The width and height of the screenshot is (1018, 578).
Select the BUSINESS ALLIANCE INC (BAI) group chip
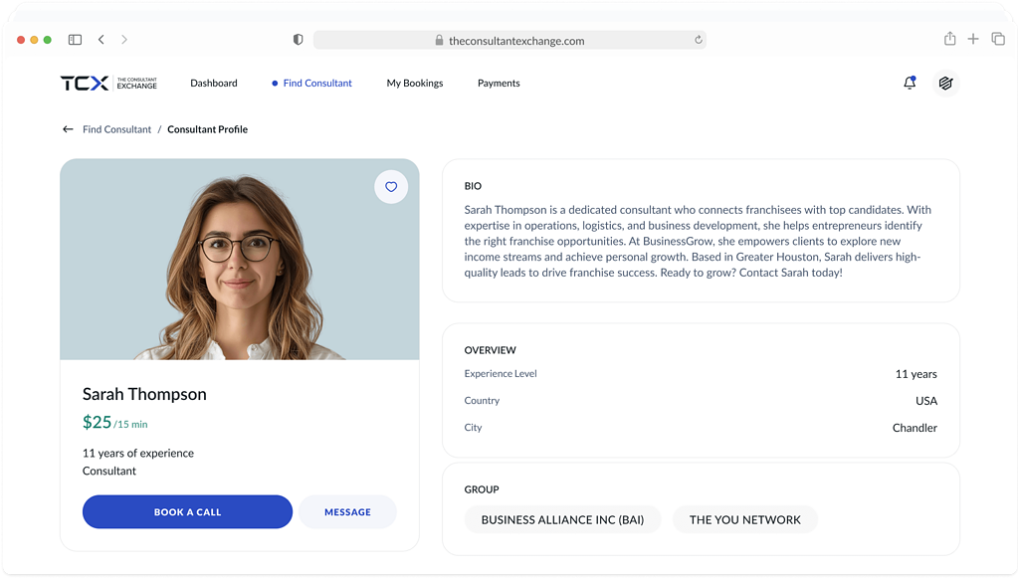click(x=562, y=519)
